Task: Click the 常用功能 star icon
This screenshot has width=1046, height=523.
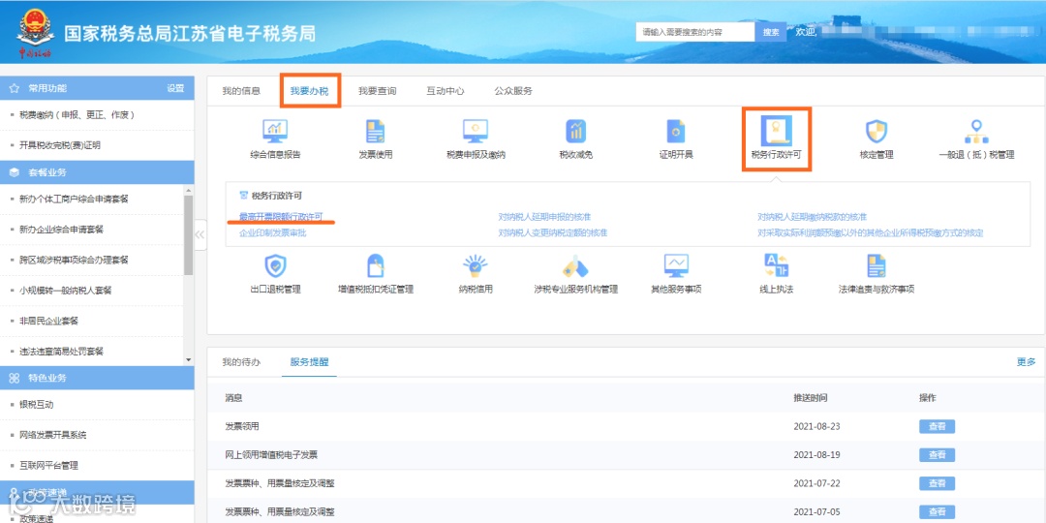Action: click(14, 88)
